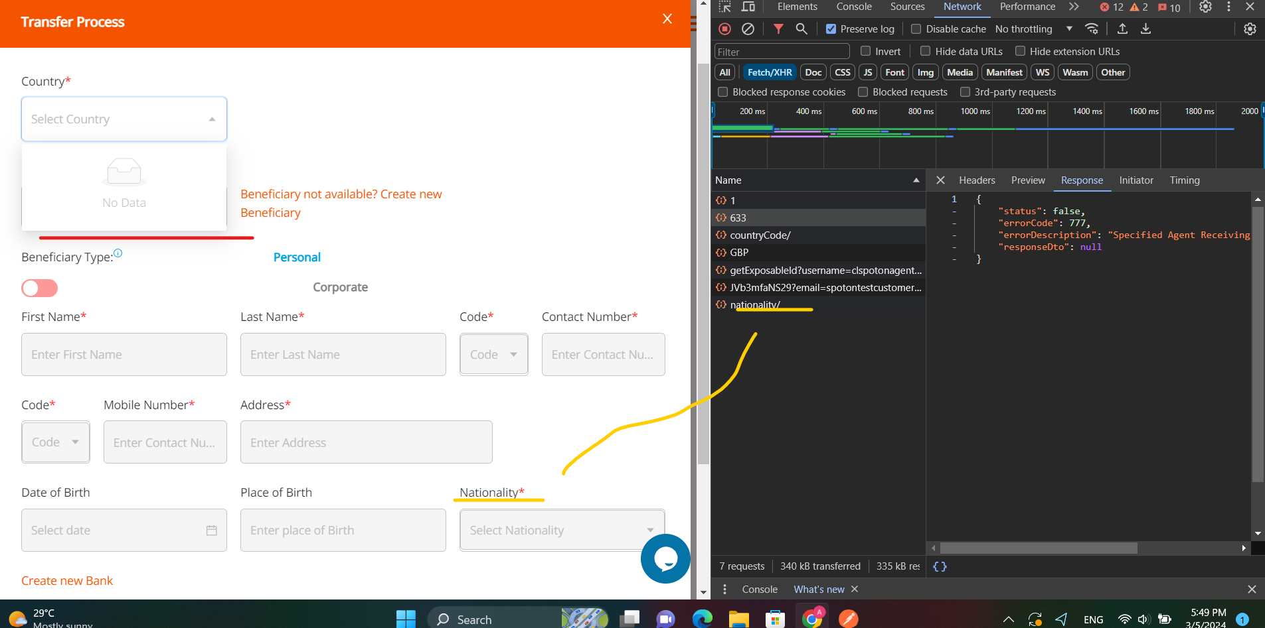
Task: Open the contact number Code dropdown
Action: pos(494,354)
